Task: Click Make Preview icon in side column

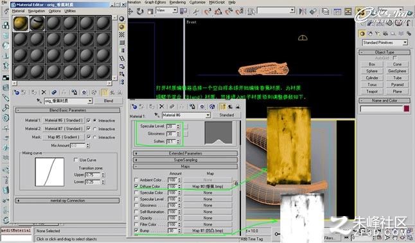Action: click(122, 58)
